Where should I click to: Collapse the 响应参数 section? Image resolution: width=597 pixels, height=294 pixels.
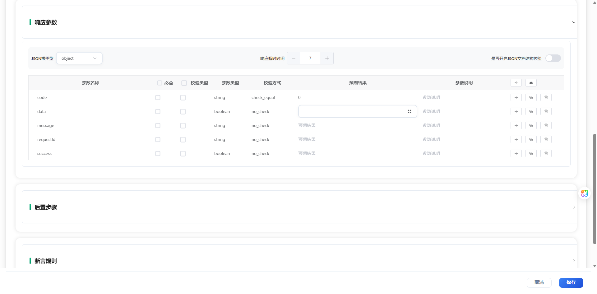573,22
